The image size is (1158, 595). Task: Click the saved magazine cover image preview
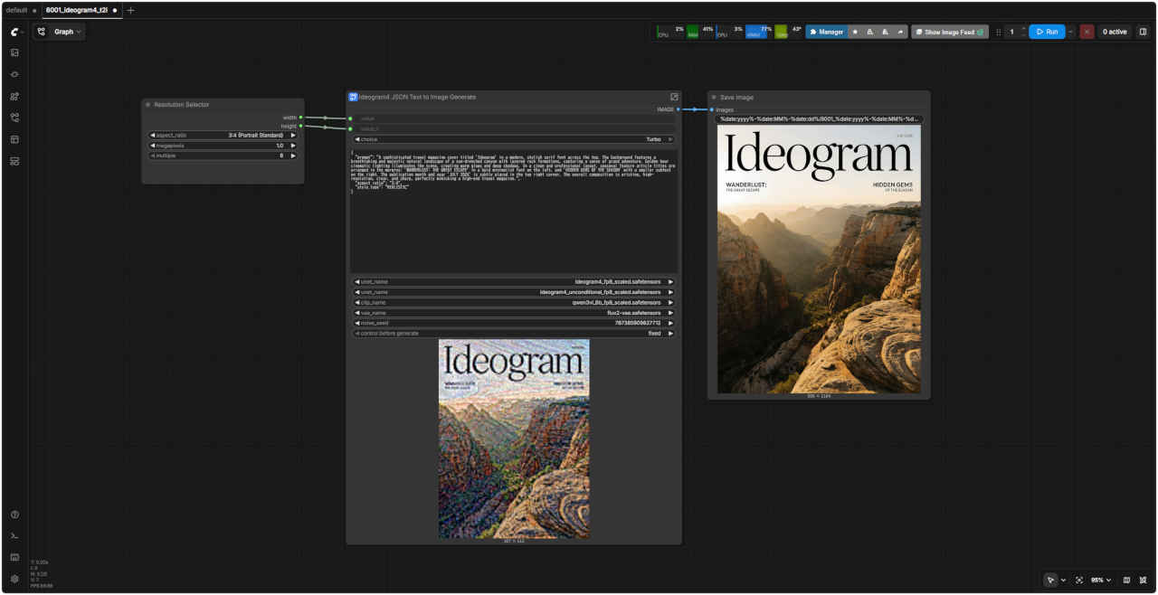(x=819, y=260)
